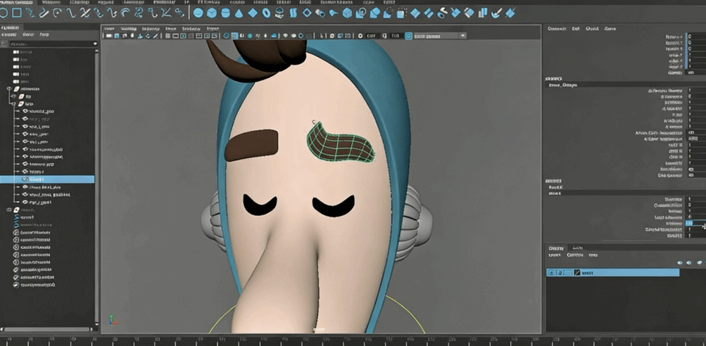Click the layer color swatch in Layer Editor
Viewport: 706px width, 346px height.
pos(577,273)
